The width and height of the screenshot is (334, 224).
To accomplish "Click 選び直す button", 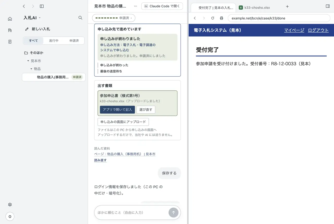I will (146, 110).
